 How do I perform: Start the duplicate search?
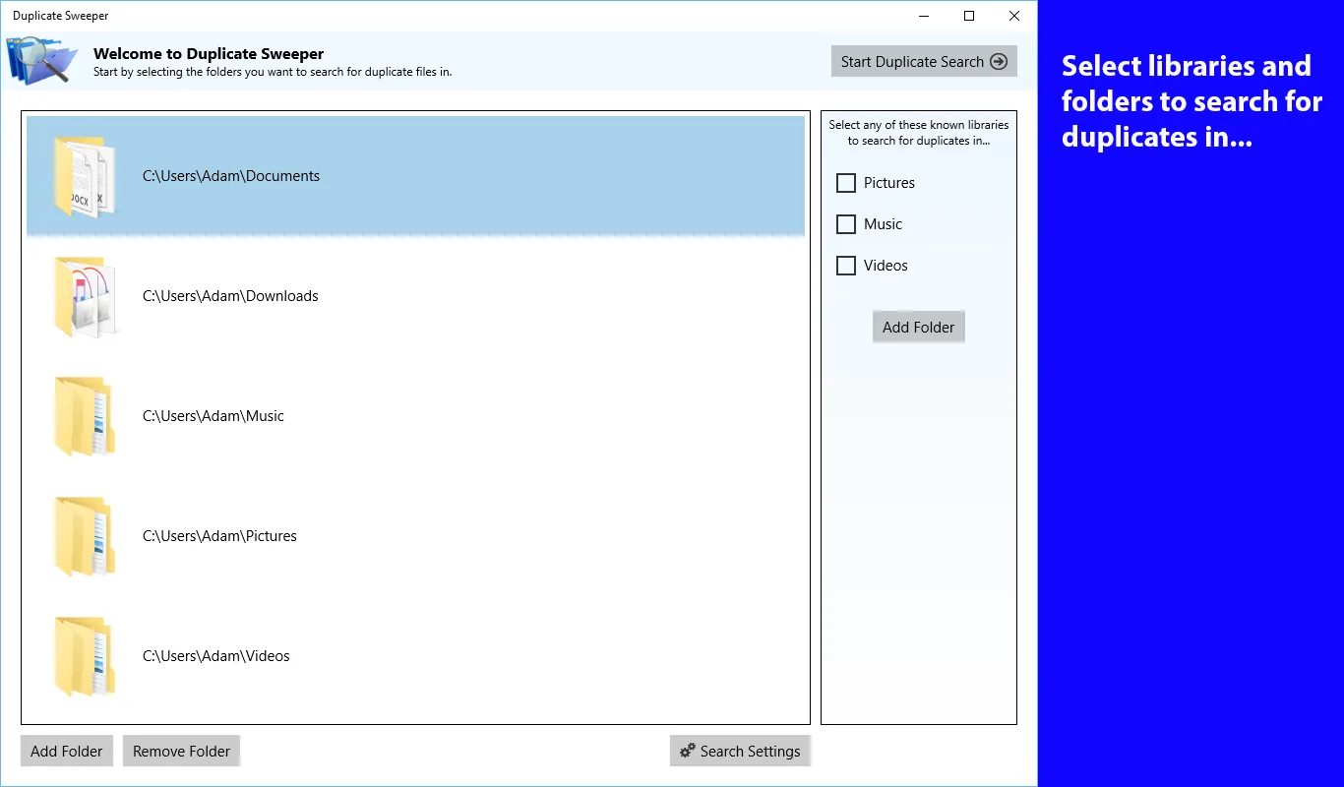tap(924, 61)
